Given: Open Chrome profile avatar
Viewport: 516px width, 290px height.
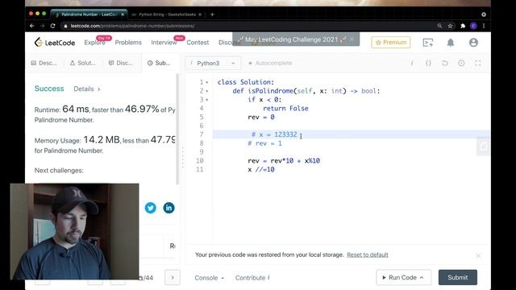Looking at the screenshot, I should point(473,26).
